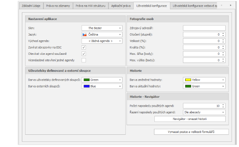Increase the Max. šířka (body) value
Viewport: 239px width, 147px height.
(223, 53)
